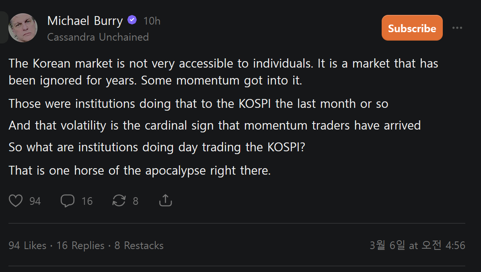Show the '8 Restacks' footer link
This screenshot has height=272, width=481.
click(139, 245)
